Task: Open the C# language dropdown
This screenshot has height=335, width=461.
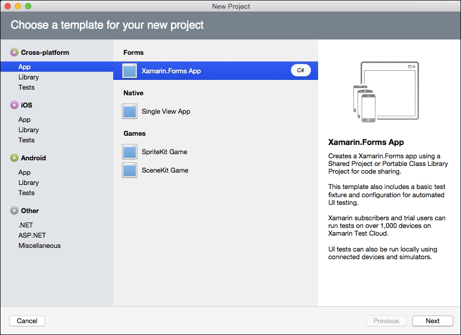Action: [x=301, y=70]
